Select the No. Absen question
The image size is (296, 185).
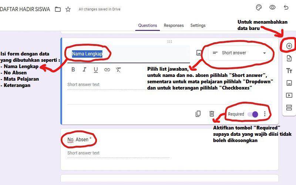pos(169,149)
